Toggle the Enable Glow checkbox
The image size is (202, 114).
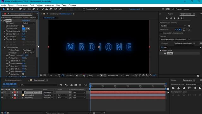click(x=23, y=26)
